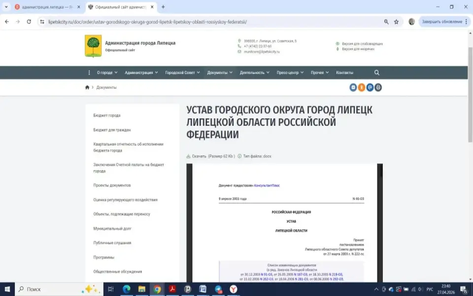Screen dimensions: 473x296
Task: Switch to the version for the blind
Action: [x=357, y=49]
